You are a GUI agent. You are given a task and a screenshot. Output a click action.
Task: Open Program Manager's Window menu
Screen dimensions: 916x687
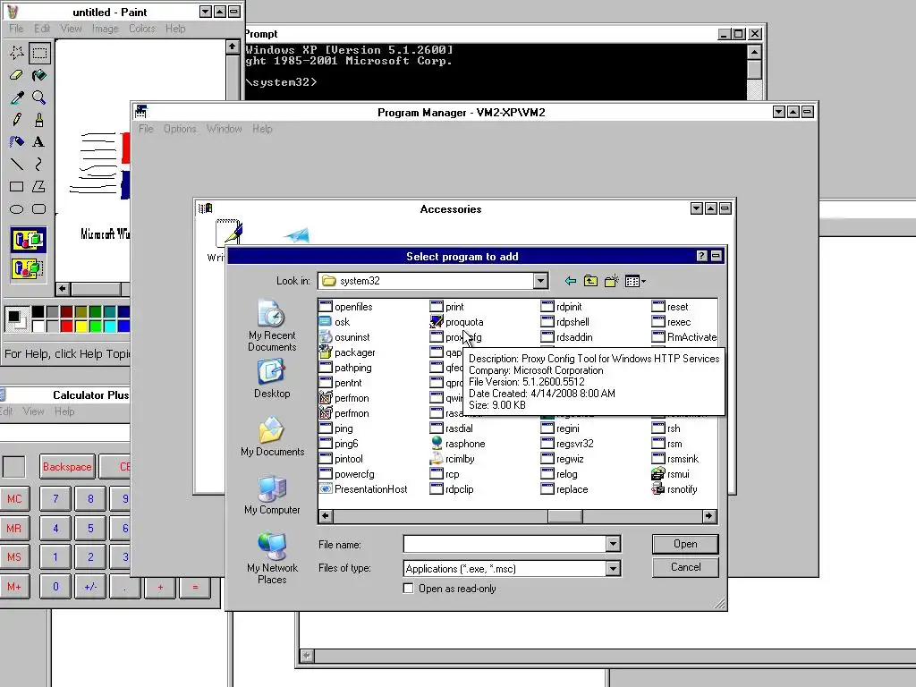[x=224, y=129]
